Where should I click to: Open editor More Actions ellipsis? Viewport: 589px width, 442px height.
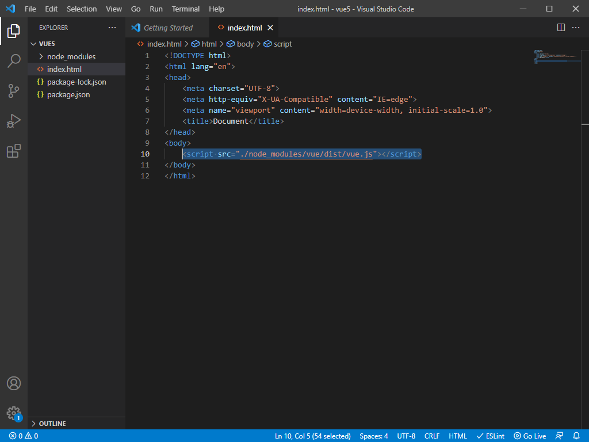(x=575, y=28)
